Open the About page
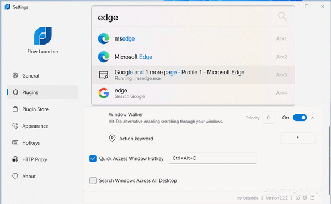This screenshot has width=331, height=204. point(42,176)
